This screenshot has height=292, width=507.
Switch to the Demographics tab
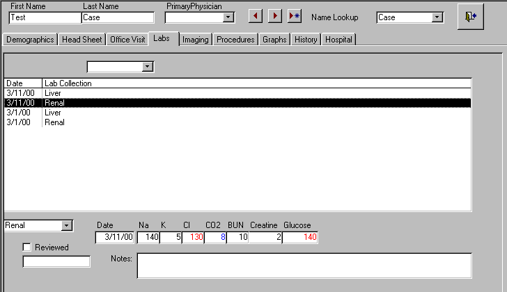pos(30,40)
